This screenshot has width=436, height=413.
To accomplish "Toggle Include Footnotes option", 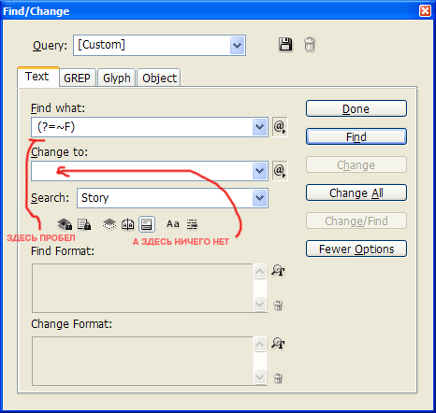I will point(147,224).
